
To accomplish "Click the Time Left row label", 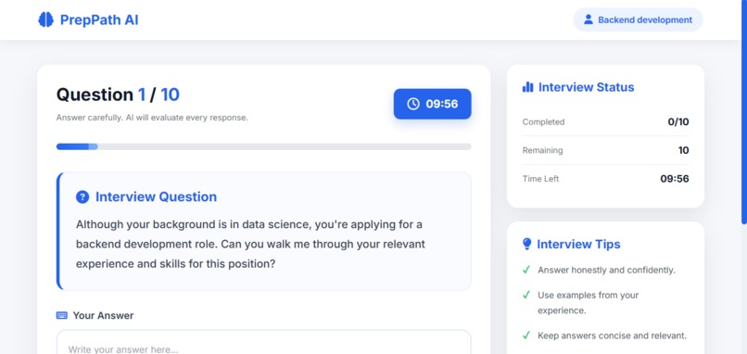I will 540,179.
